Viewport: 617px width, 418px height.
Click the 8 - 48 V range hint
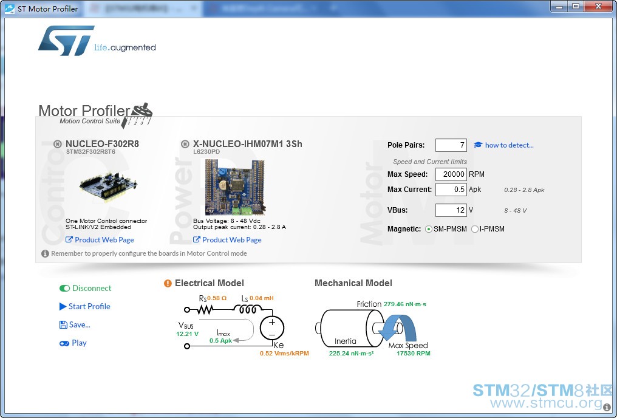(x=516, y=211)
